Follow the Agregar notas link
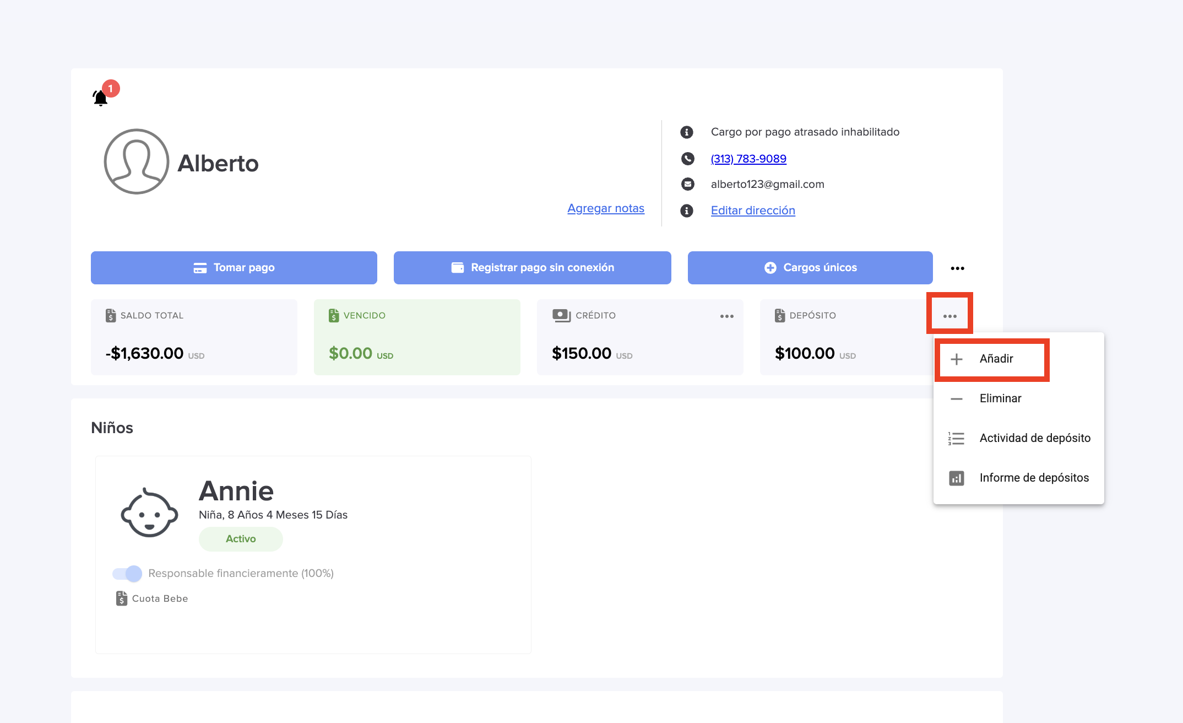 pyautogui.click(x=605, y=208)
